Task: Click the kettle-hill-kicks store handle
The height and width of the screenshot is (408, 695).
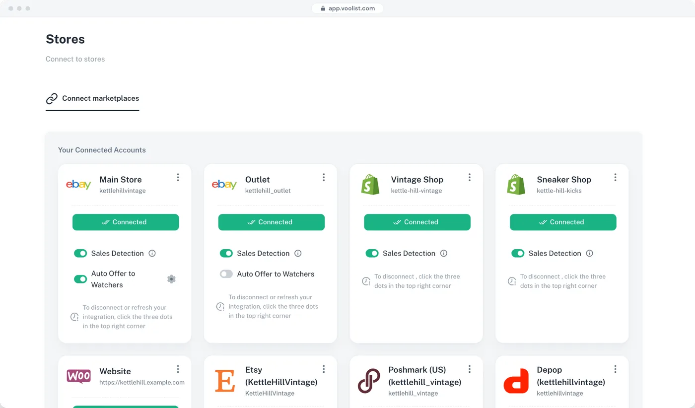Action: coord(559,191)
